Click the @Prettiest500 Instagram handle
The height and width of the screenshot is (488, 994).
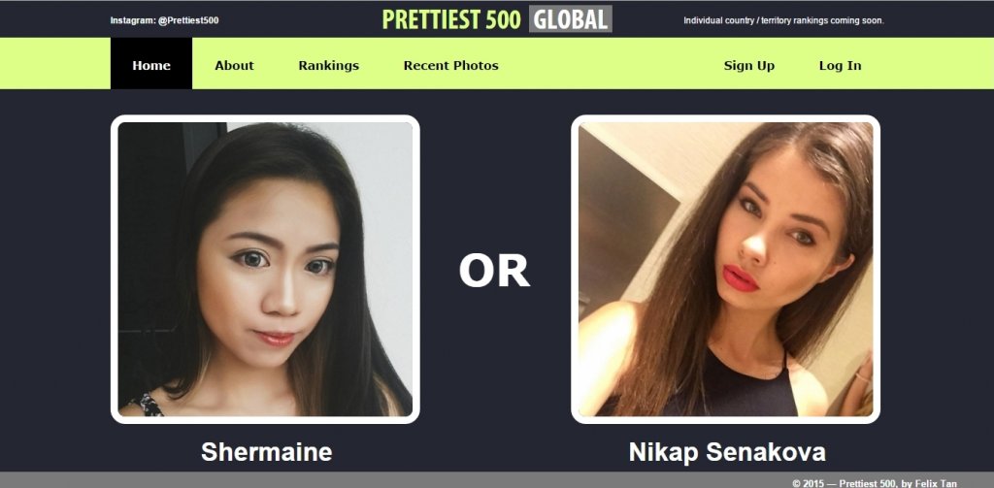pos(188,20)
